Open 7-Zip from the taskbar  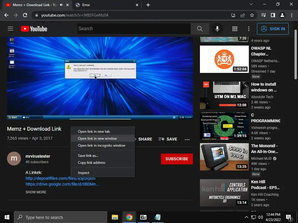tap(143, 217)
